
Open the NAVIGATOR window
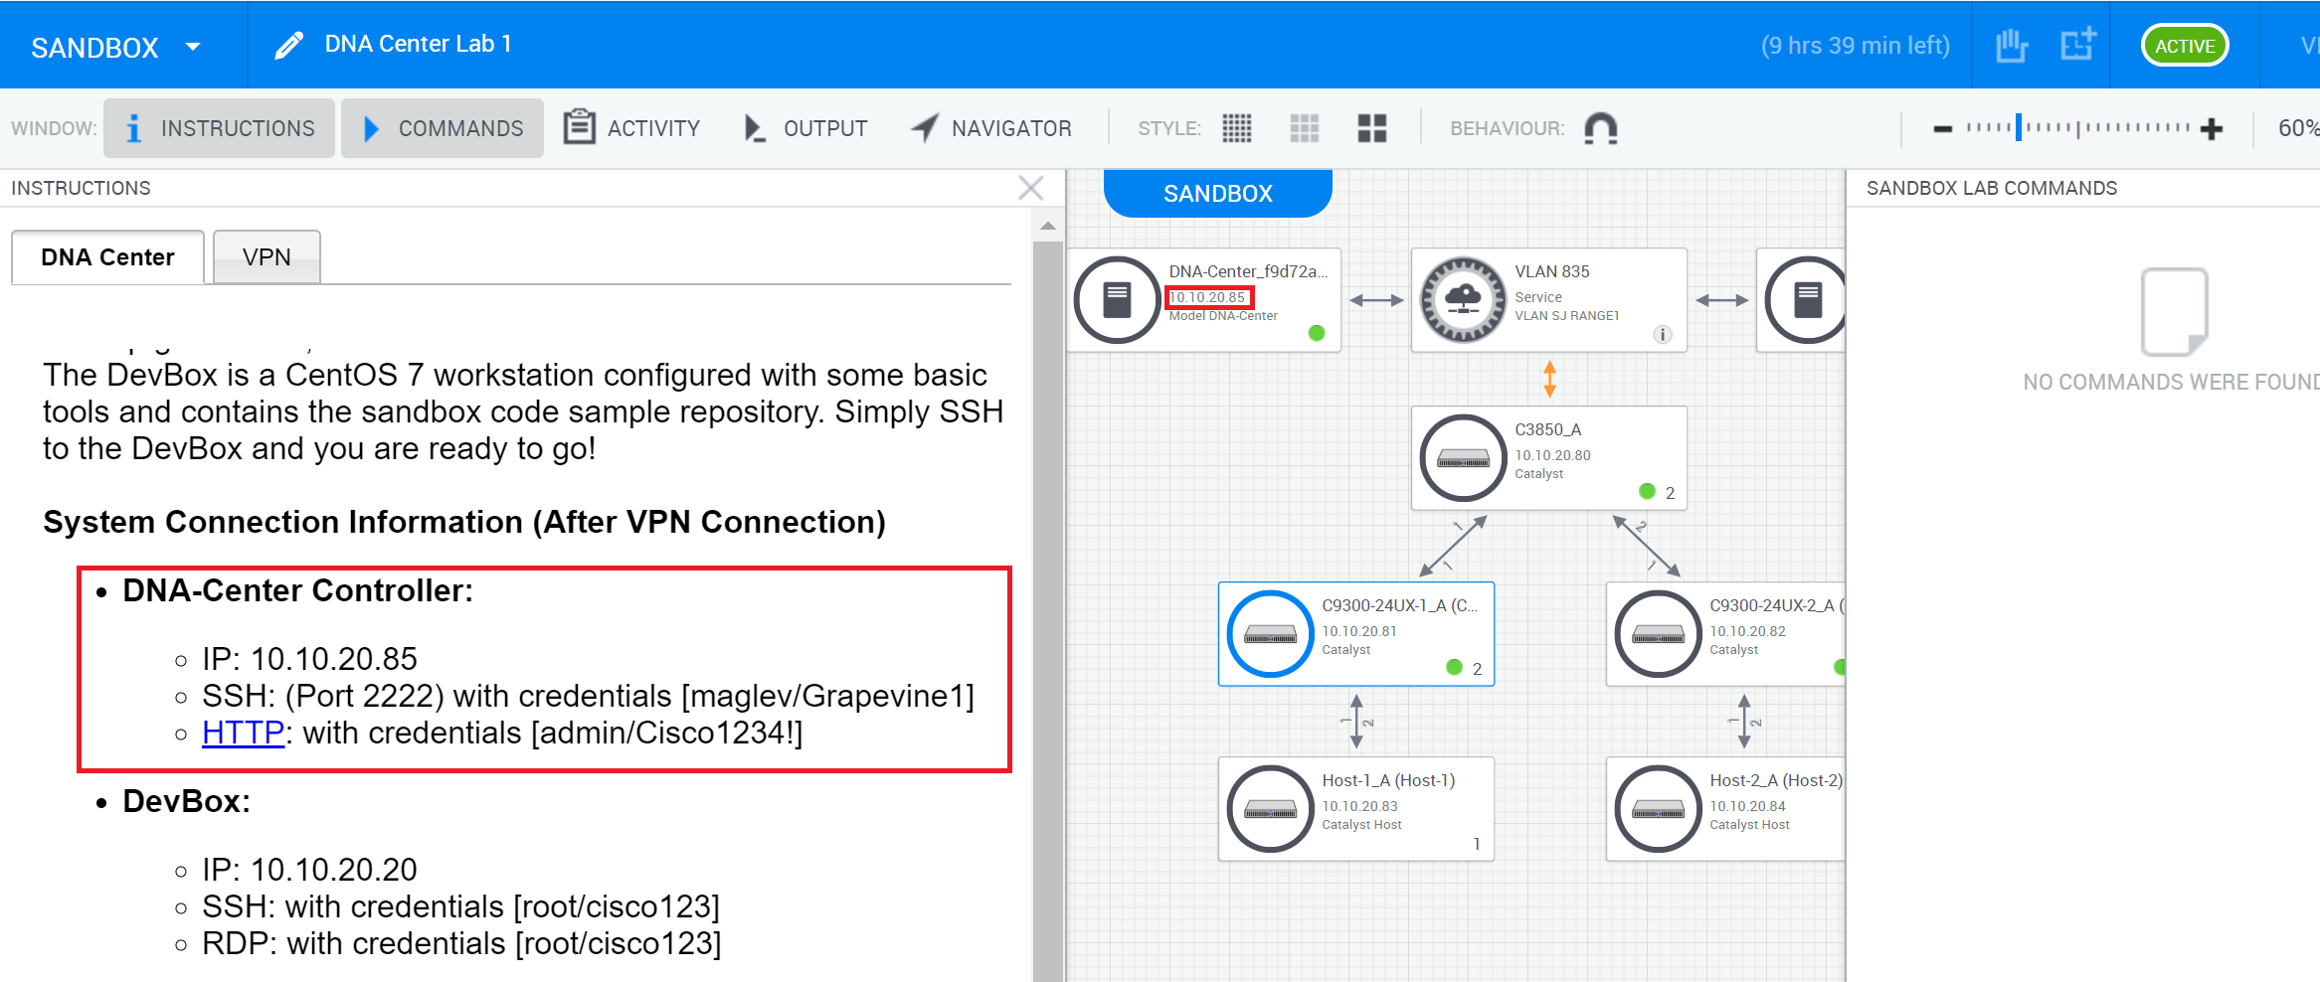tap(991, 128)
